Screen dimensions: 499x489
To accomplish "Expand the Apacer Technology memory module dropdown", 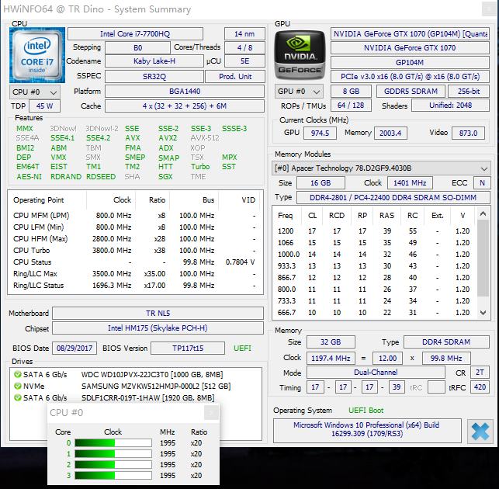I will click(381, 168).
